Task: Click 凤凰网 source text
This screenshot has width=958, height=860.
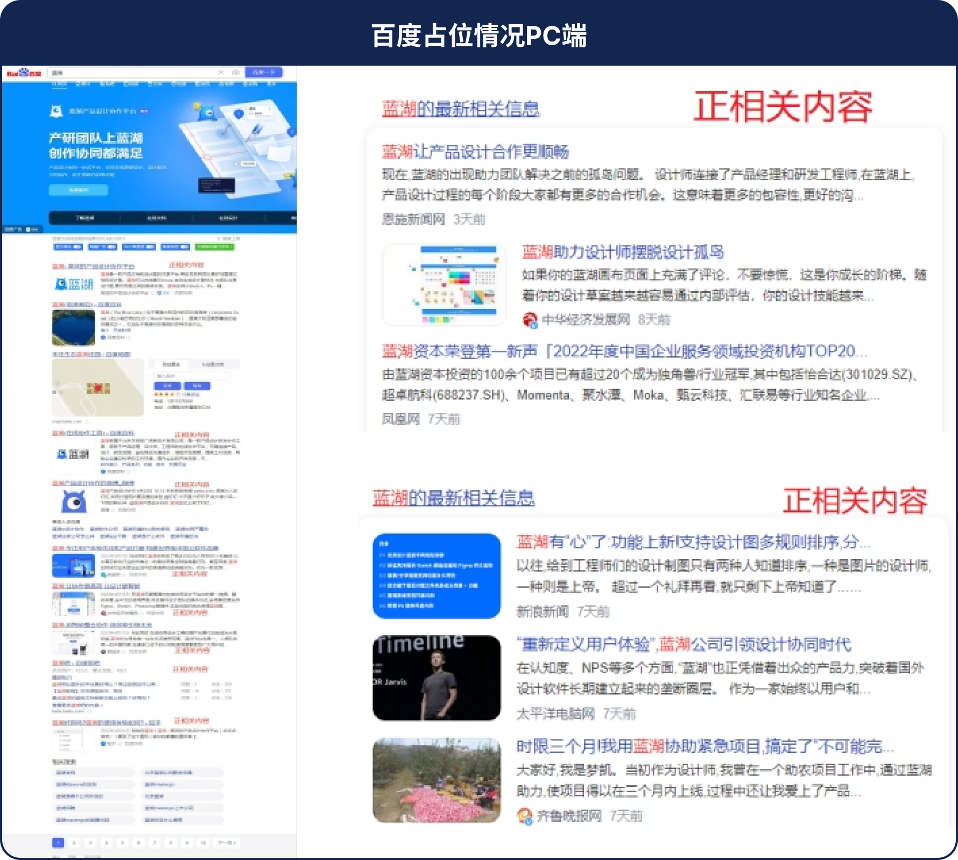Action: 400,419
